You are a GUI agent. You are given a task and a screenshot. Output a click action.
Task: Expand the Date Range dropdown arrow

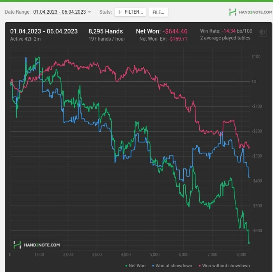(89, 12)
